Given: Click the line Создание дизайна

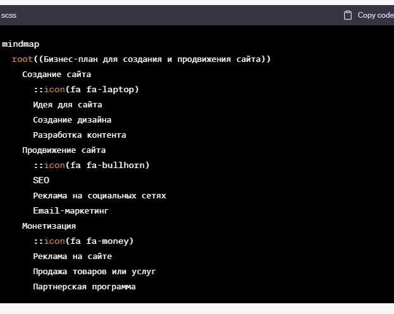Looking at the screenshot, I should coord(72,120).
